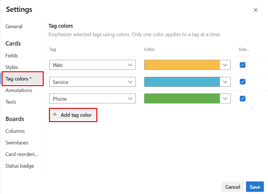Open the Status badge settings
Viewport: 268px width, 194px height.
pyautogui.click(x=20, y=166)
